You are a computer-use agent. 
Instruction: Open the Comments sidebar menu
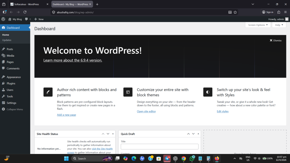(15, 68)
